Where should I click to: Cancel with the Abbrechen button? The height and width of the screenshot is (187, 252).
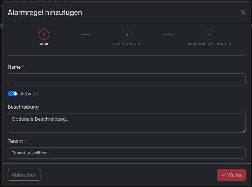coord(24,175)
